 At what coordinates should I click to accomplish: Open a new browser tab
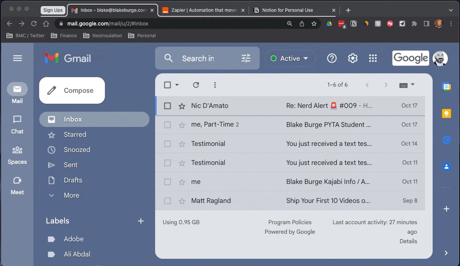point(348,10)
